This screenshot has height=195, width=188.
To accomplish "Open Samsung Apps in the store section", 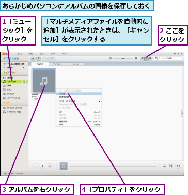I will (14, 112).
